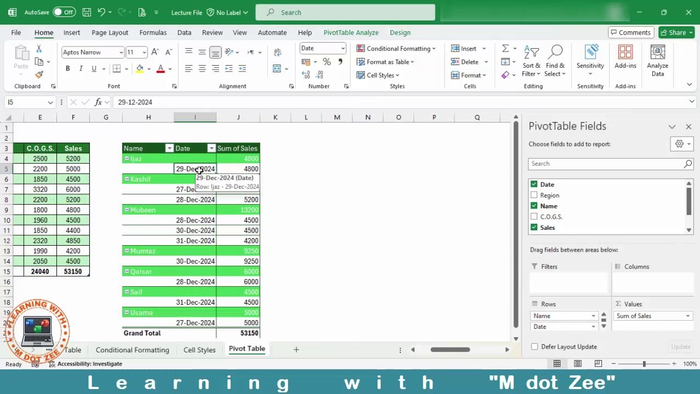
Task: Check the C.O.G.S. field checkbox
Action: pos(534,217)
